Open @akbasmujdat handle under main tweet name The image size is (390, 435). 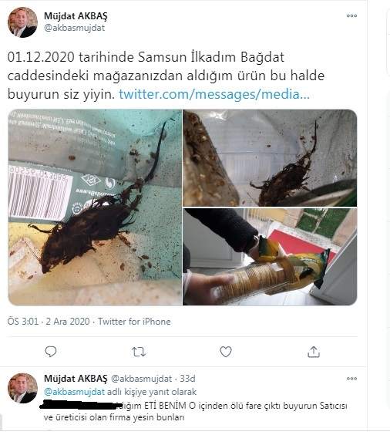pyautogui.click(x=74, y=28)
